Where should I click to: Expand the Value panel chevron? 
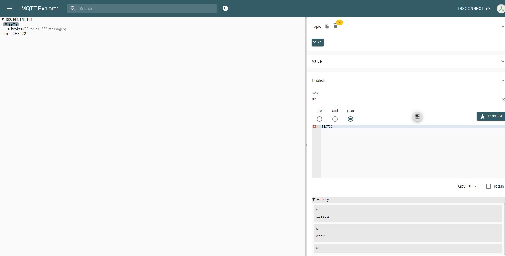tap(503, 61)
